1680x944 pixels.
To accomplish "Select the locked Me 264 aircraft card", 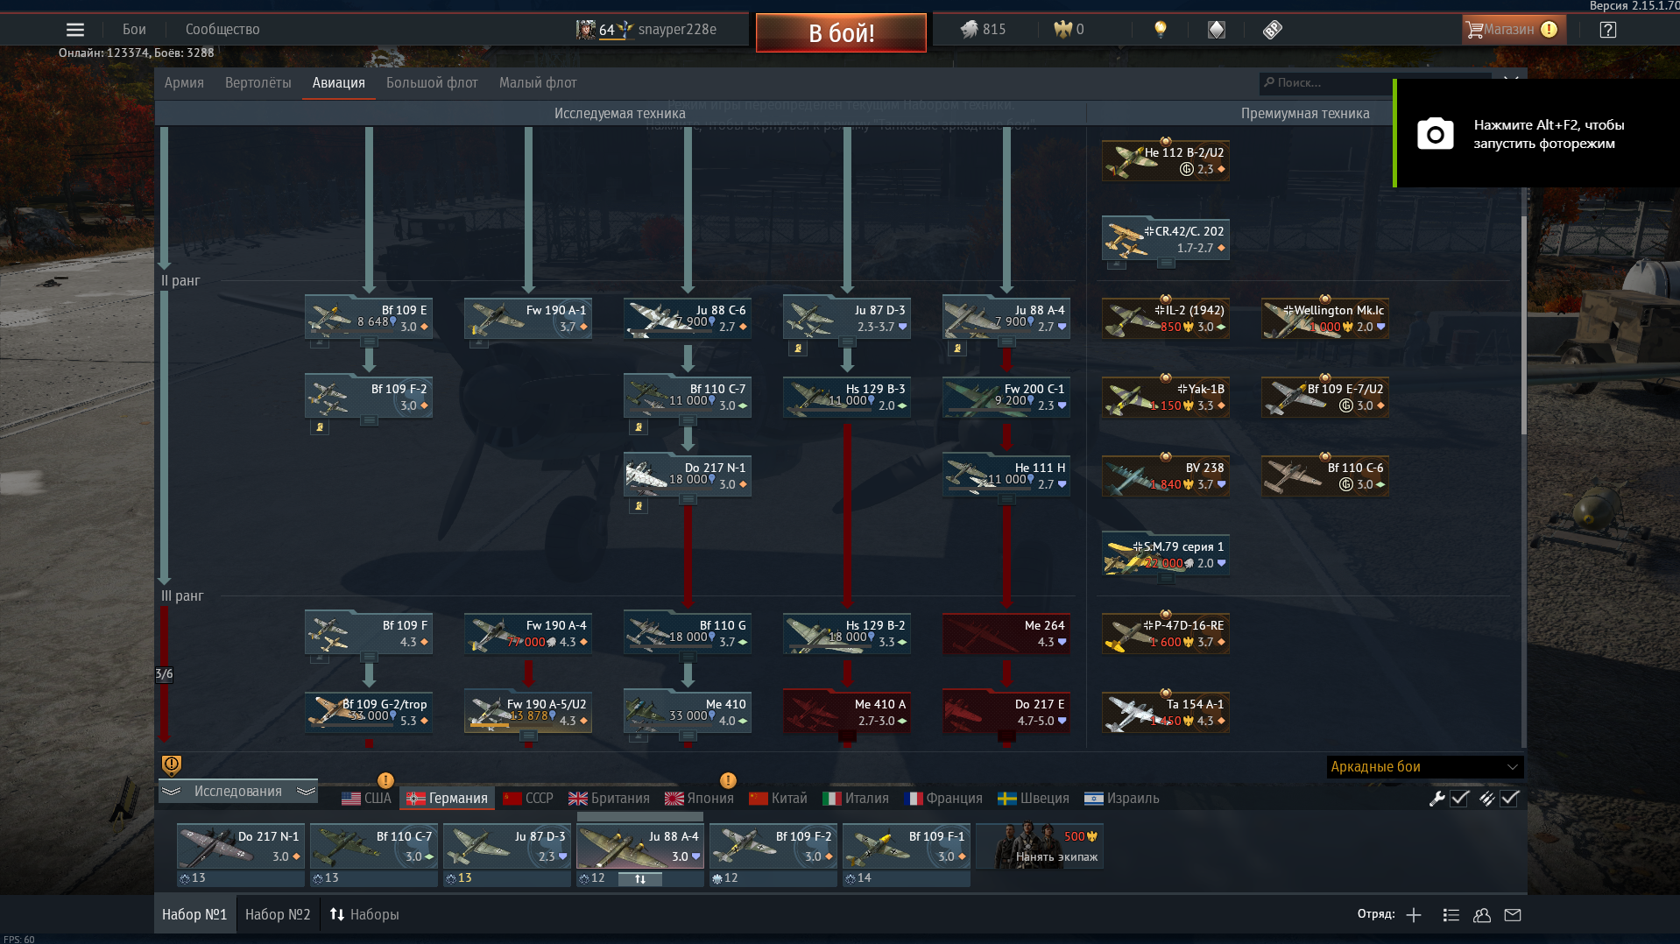I will (1006, 632).
